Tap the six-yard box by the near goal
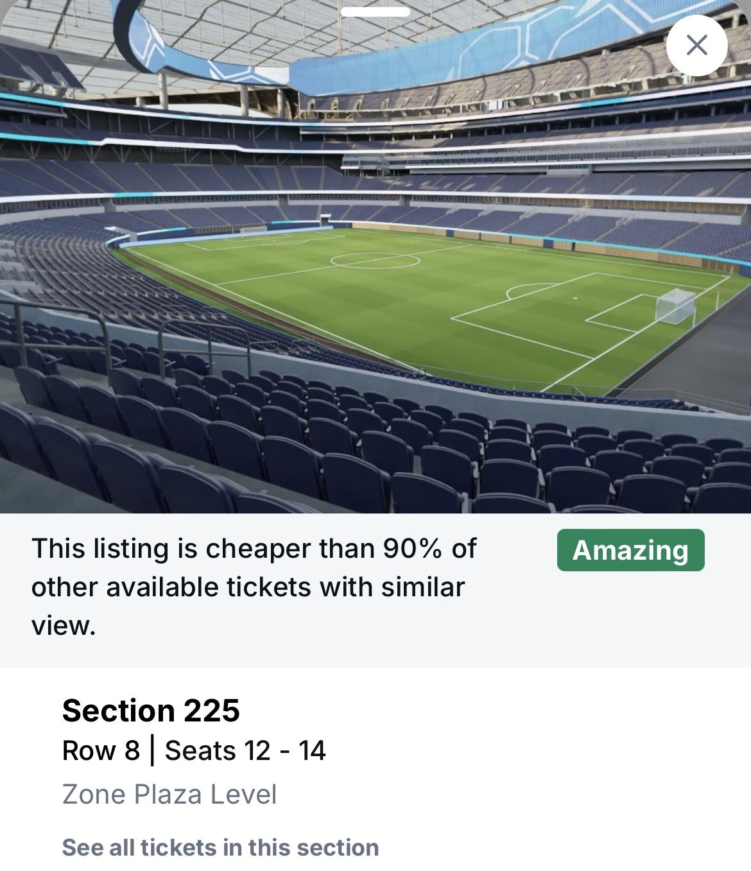The width and height of the screenshot is (751, 871). pos(619,313)
